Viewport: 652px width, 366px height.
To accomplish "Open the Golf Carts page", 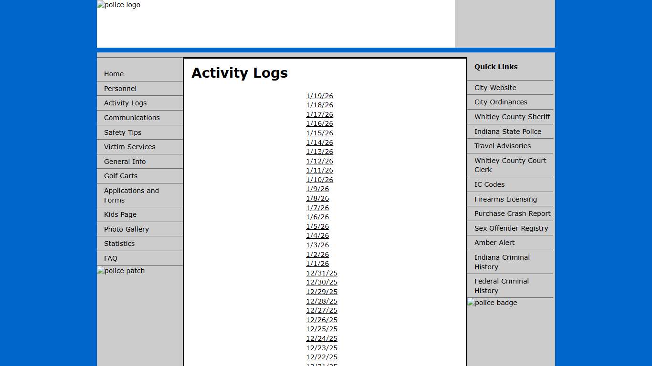I will click(121, 176).
